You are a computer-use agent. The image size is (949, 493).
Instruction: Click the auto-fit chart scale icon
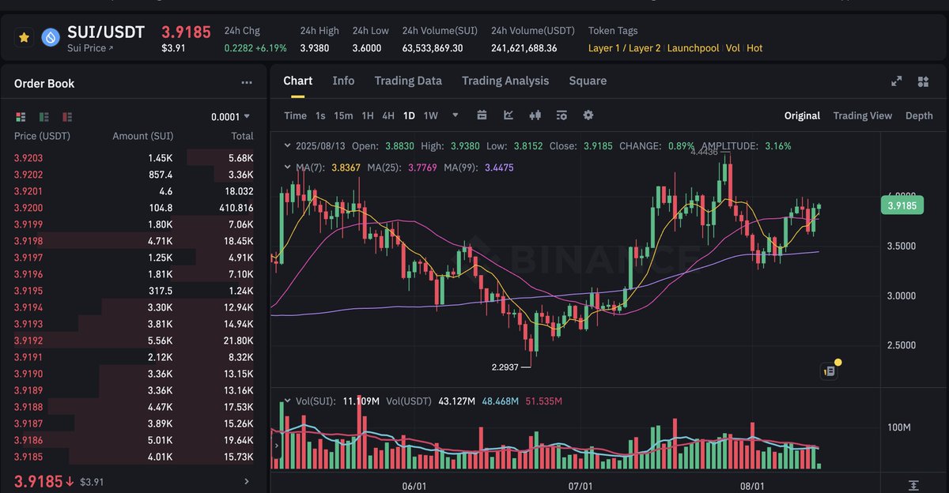913,485
